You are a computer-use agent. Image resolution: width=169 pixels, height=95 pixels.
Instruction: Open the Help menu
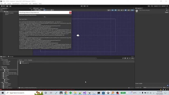coord(40,4)
